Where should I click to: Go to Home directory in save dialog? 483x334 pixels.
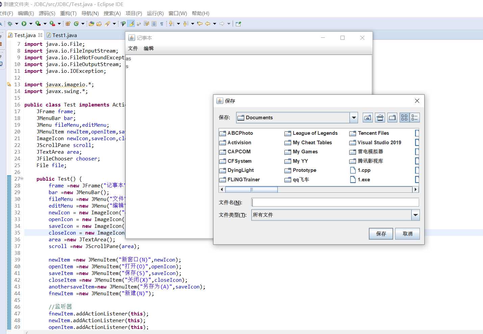380,118
